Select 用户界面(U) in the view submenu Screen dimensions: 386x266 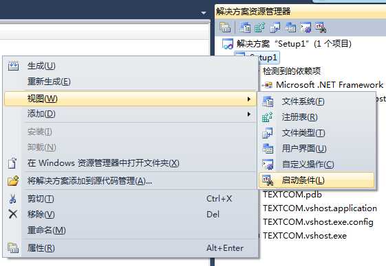tap(317, 149)
